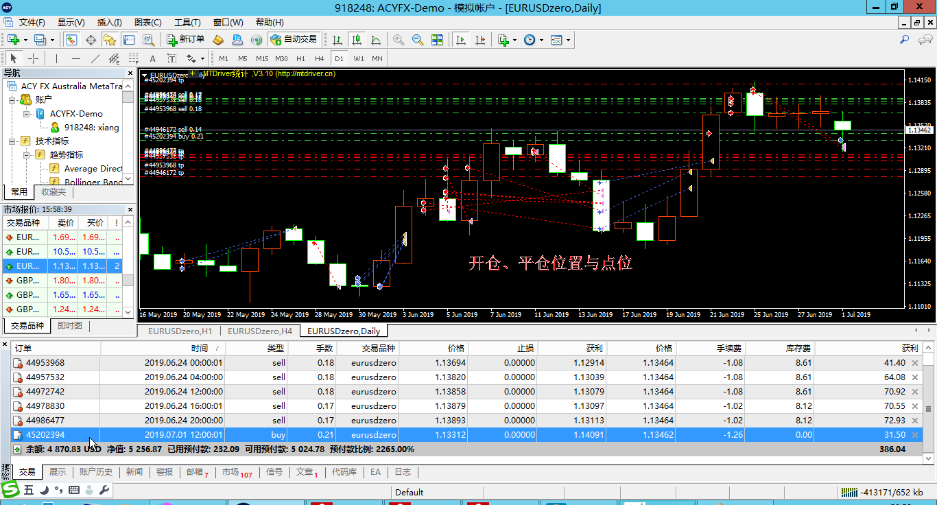Open the 账户历史 terminal tab
The width and height of the screenshot is (937, 505).
click(95, 472)
